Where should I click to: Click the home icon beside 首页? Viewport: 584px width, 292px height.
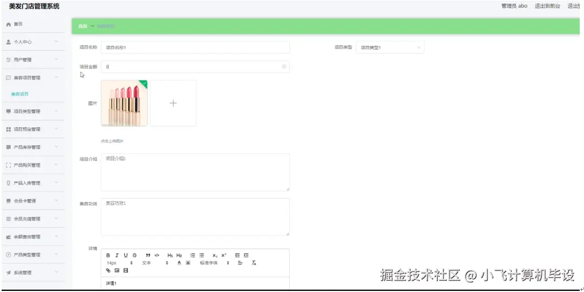[x=9, y=24]
